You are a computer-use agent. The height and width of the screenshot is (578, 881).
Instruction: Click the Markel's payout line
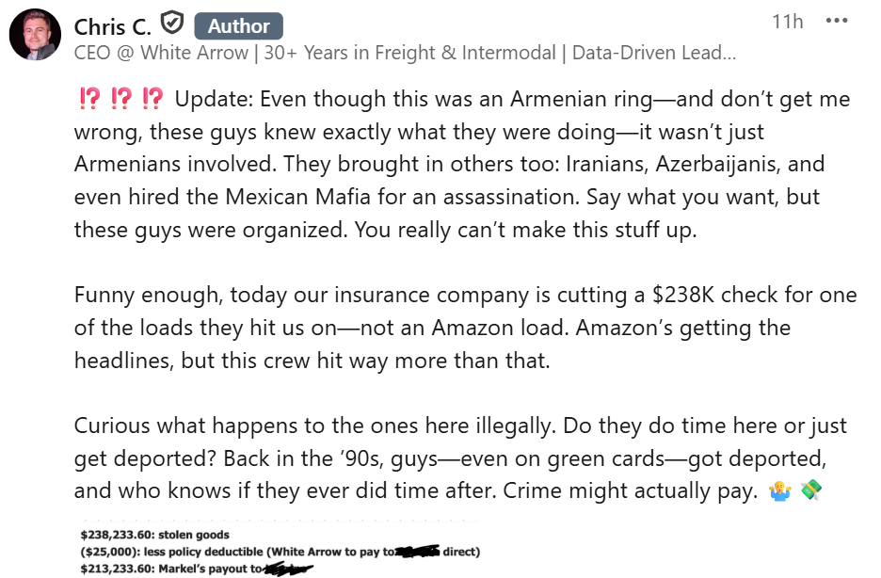[x=169, y=569]
